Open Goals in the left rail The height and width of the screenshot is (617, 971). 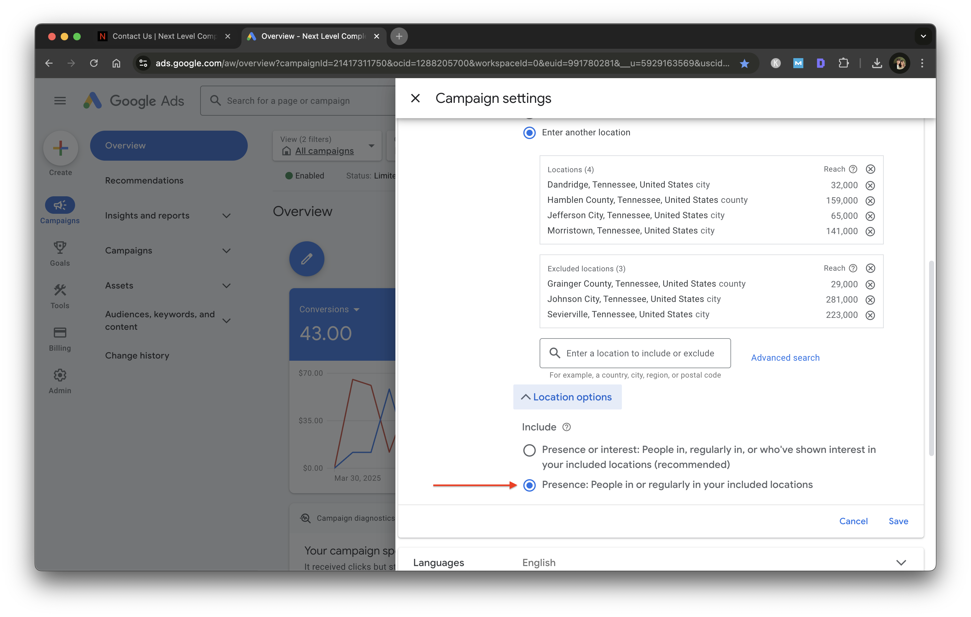(60, 253)
